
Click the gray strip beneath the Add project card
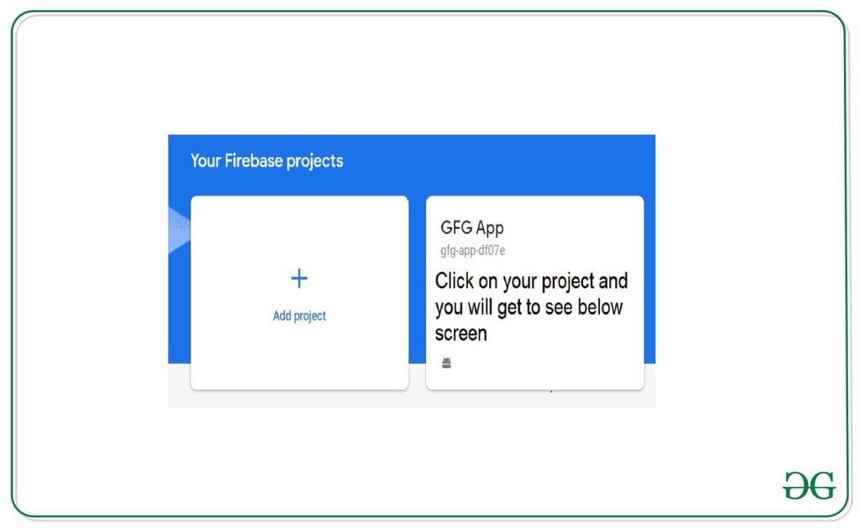pos(299,399)
